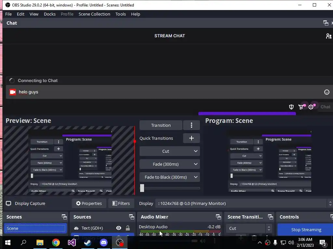This screenshot has height=249, width=333.
Task: Open source Properties
Action: 89,204
